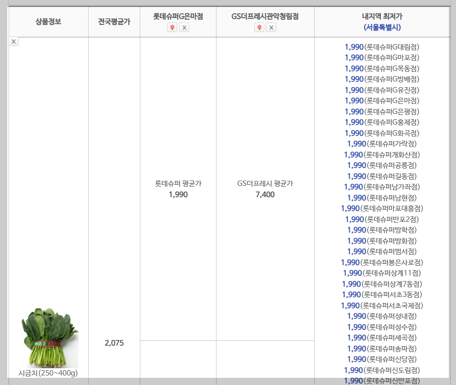Screen dimensions: 456x385
Task: Select 롯데슈퍼마포대흥점 lowest price entry
Action: tap(382, 208)
